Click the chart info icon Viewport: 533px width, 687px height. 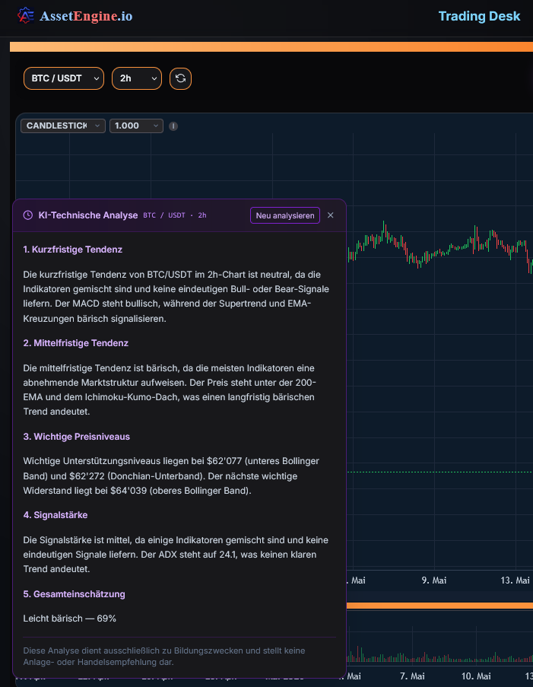[173, 126]
